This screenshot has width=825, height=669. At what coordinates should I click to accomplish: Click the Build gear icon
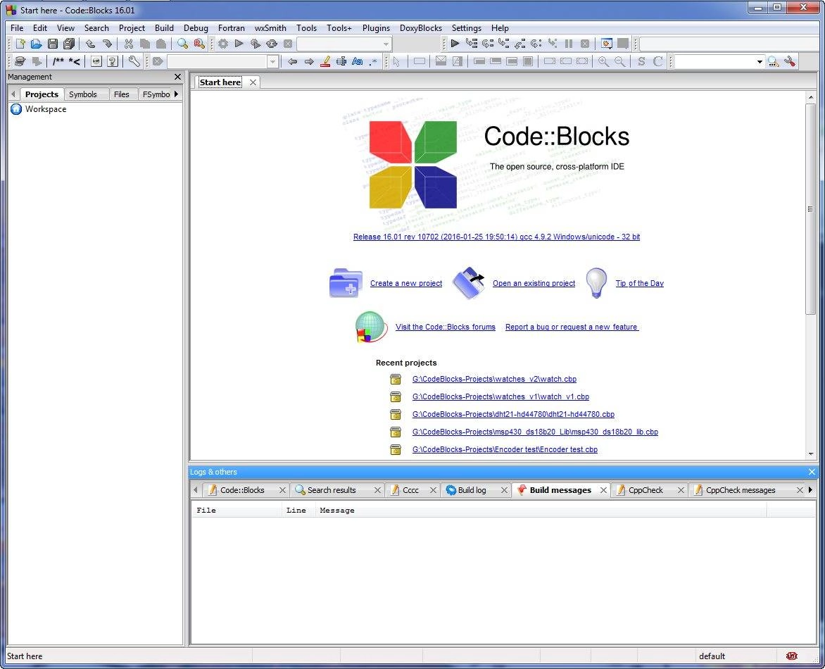point(223,44)
